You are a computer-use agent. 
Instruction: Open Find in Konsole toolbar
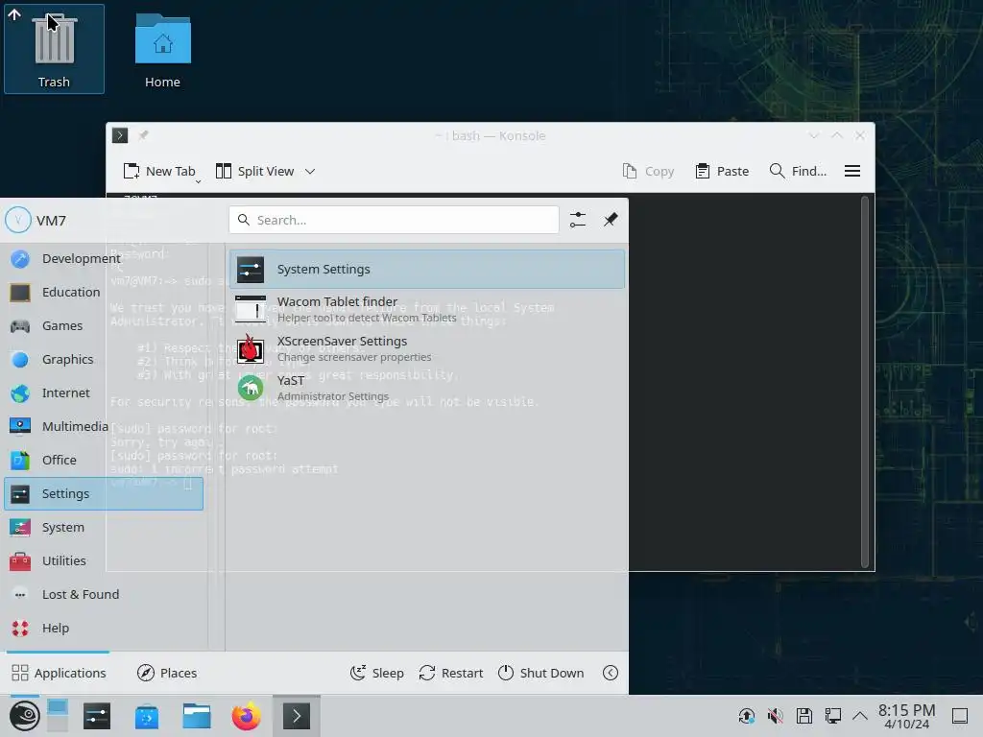point(798,171)
